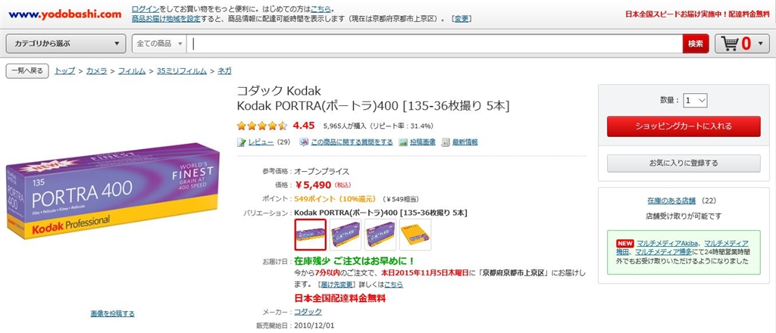The width and height of the screenshot is (776, 333).
Task: Expand the 全ての商品 search scope dropdown
Action: click(160, 44)
